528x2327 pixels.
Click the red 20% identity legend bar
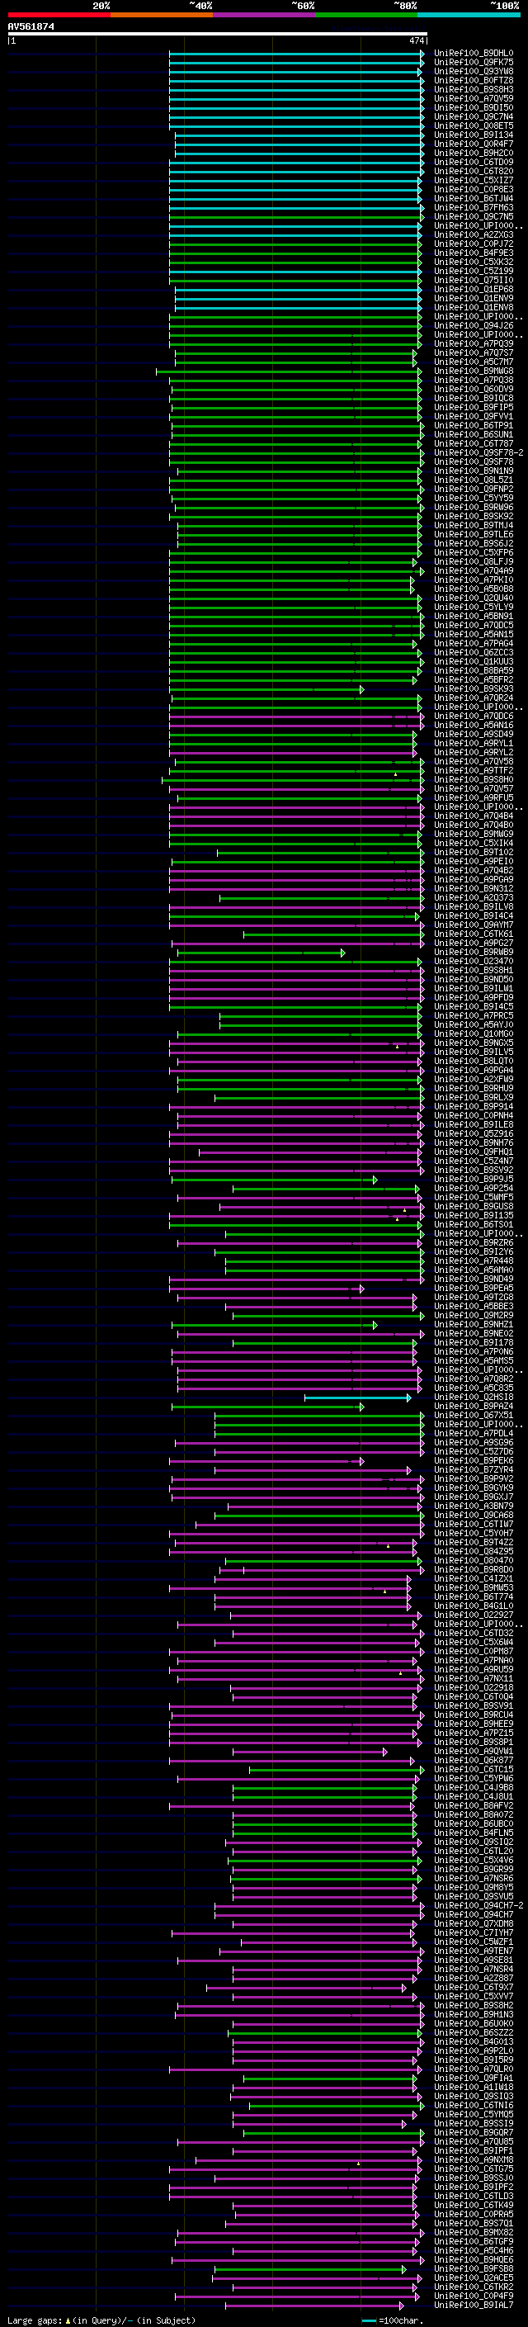[x=59, y=15]
